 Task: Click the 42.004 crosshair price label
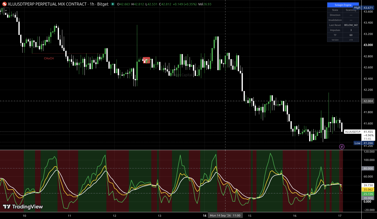(368, 101)
